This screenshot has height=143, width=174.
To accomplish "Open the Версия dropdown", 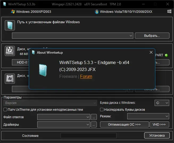I will [50, 103].
